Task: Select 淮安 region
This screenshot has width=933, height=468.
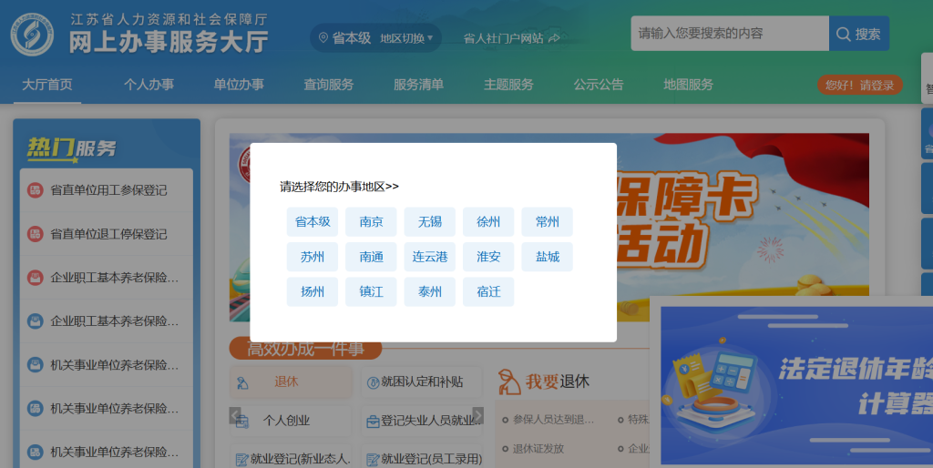Action: click(488, 257)
